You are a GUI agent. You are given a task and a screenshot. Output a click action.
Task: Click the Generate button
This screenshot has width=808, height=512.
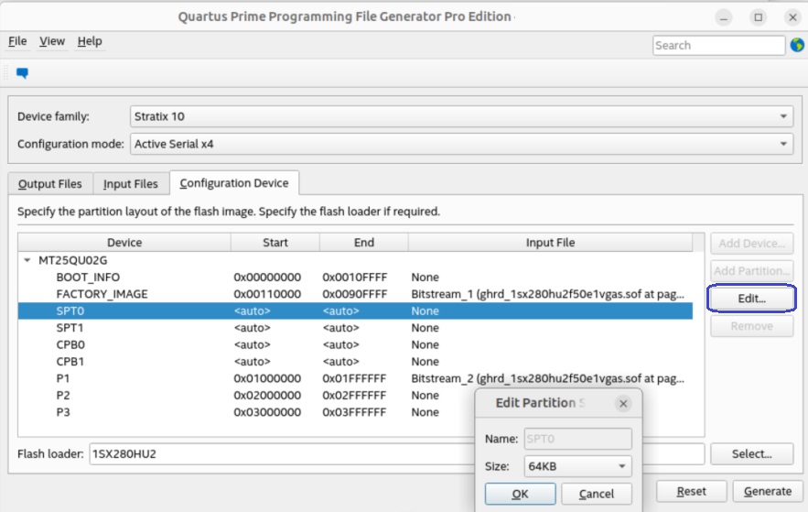click(x=767, y=491)
